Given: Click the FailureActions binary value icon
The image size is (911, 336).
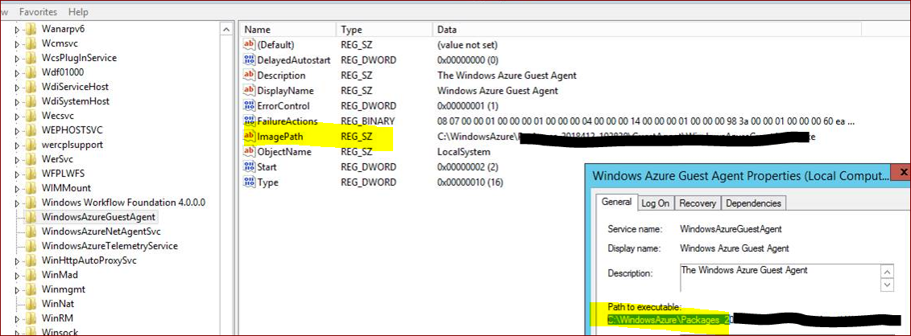Looking at the screenshot, I should 249,121.
